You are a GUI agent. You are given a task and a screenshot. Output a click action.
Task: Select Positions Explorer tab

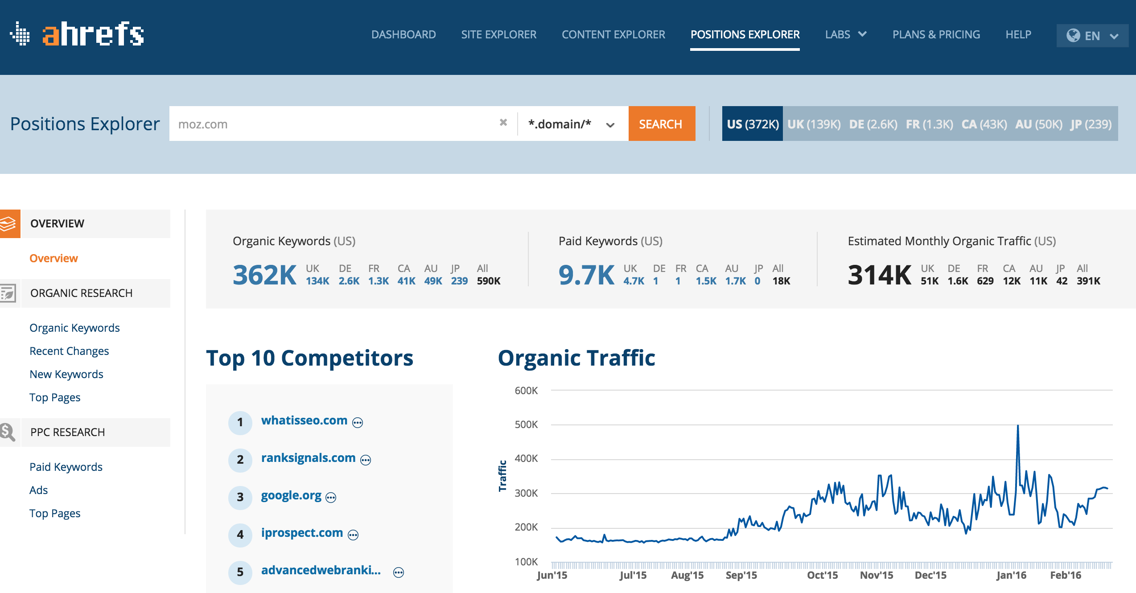[x=745, y=34]
